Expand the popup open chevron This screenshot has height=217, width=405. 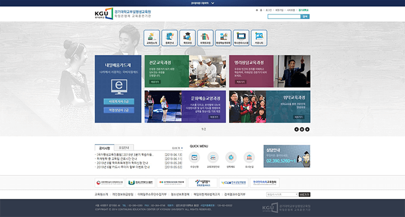point(212,3)
